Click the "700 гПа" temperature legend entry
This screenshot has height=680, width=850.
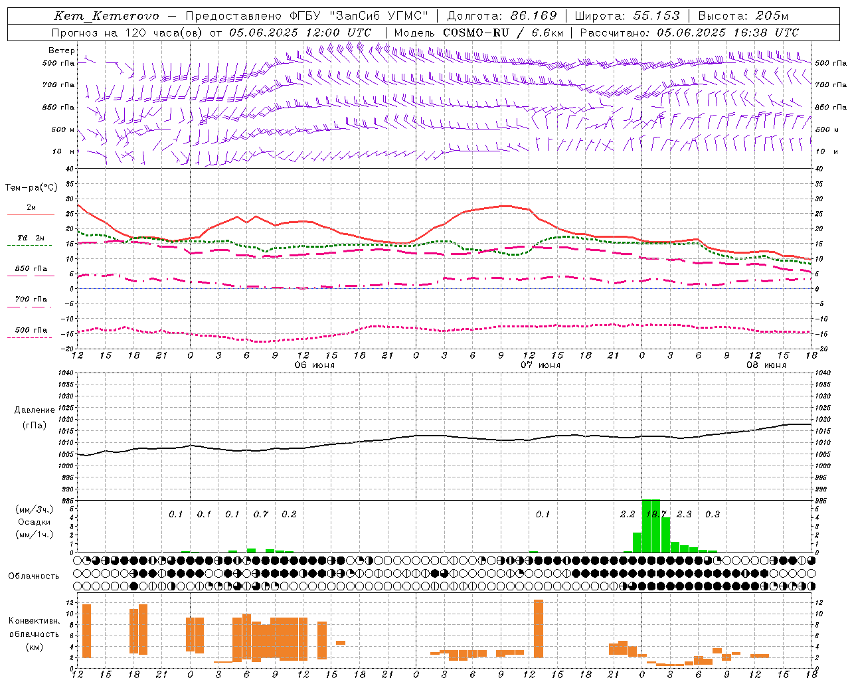click(31, 299)
